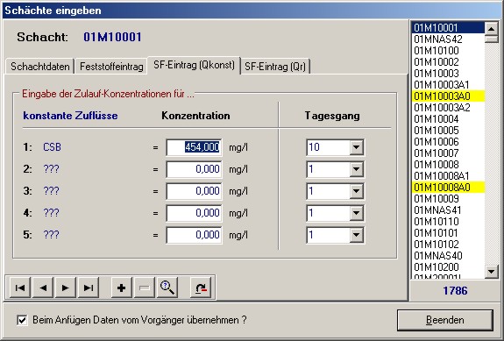Click the concentration field of row 5
This screenshot has height=341, width=504.
point(194,235)
